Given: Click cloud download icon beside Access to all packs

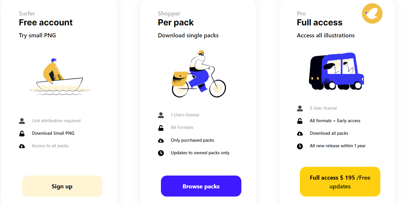Looking at the screenshot, I should click(x=22, y=146).
